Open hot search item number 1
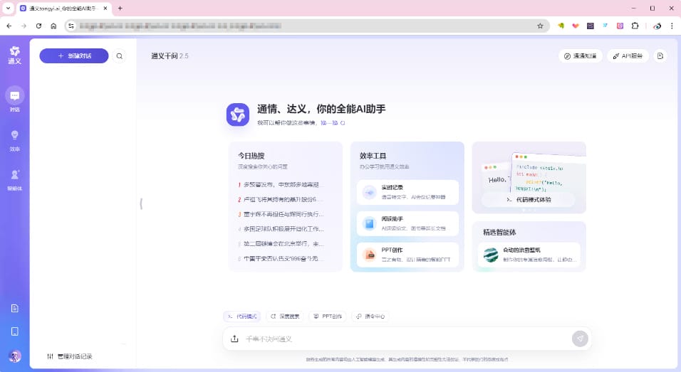Screen dimensions: 681x372 pyautogui.click(x=281, y=185)
